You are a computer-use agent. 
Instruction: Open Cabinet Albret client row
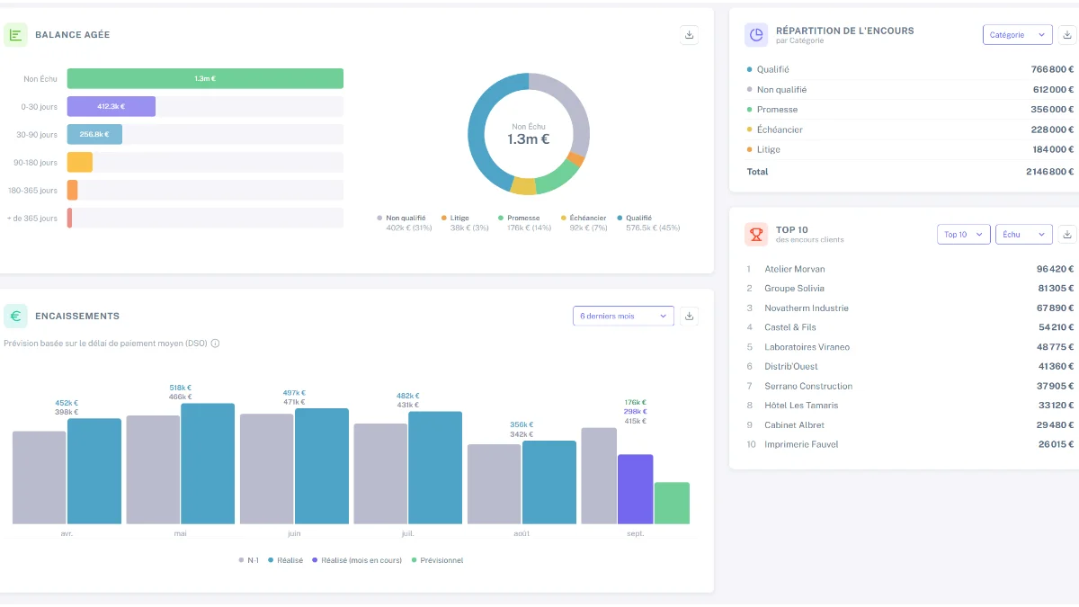pos(910,424)
